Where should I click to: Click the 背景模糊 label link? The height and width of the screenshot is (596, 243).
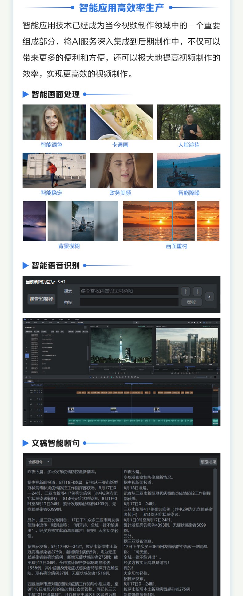[69, 246]
